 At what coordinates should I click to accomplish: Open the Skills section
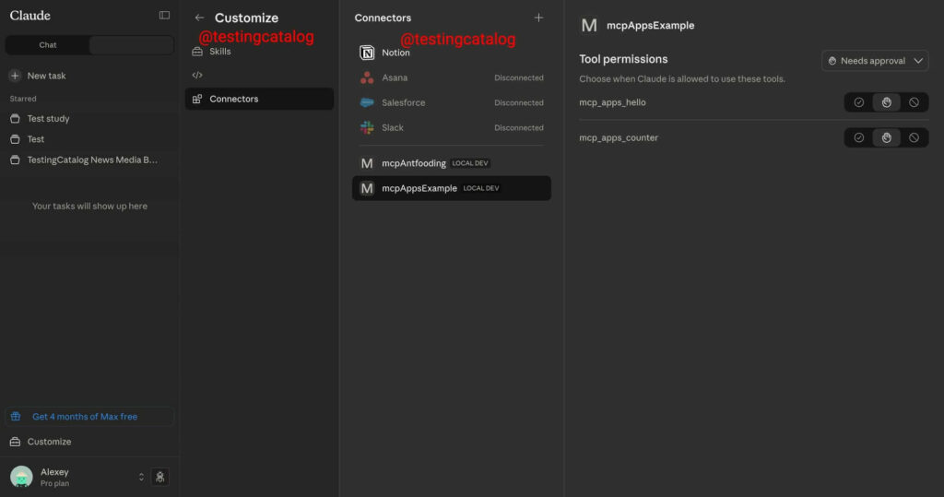click(x=259, y=52)
